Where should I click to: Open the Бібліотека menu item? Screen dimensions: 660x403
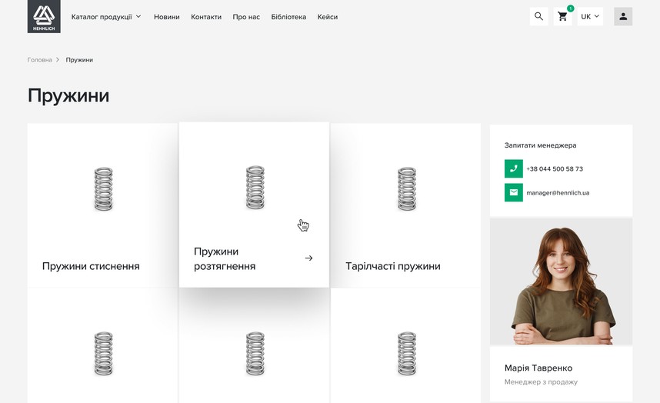pos(288,17)
